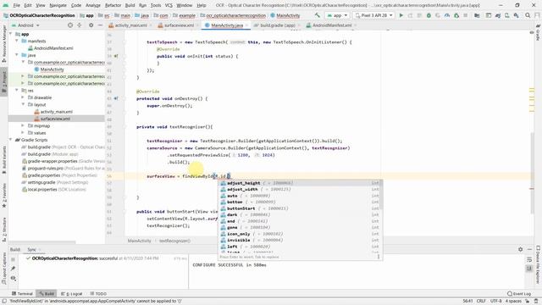This screenshot has height=305, width=542.
Task: Open Project panel settings gear
Action: tap(91, 25)
